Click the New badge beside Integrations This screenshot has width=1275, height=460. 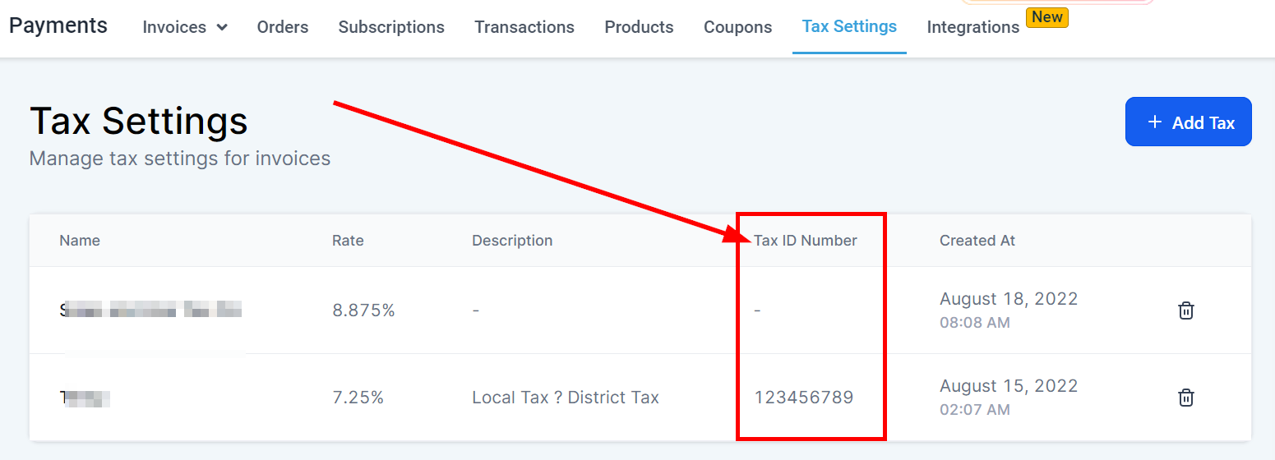tap(1046, 17)
